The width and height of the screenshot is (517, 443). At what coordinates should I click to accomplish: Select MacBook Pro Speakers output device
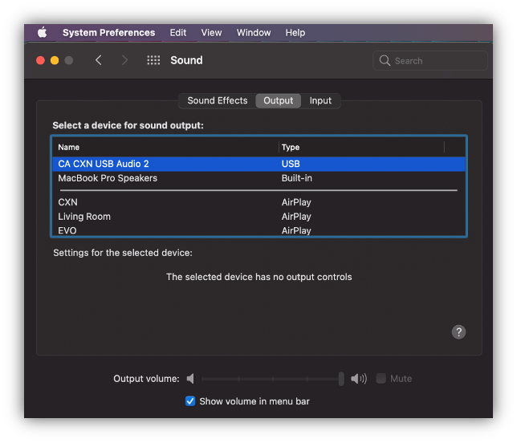[108, 178]
